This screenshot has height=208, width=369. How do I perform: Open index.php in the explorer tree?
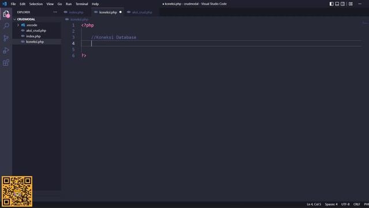[33, 36]
